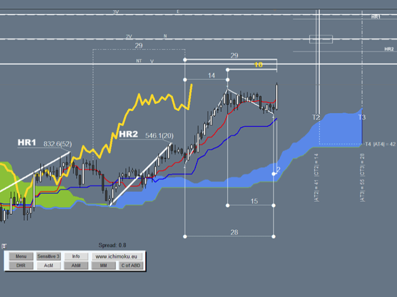Click the yellow 18 measurement label

point(258,65)
